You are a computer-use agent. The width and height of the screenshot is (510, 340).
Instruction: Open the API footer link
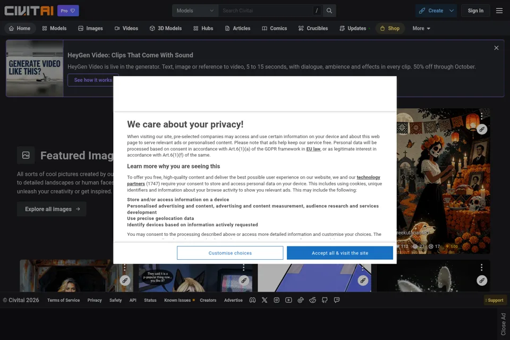(x=133, y=300)
